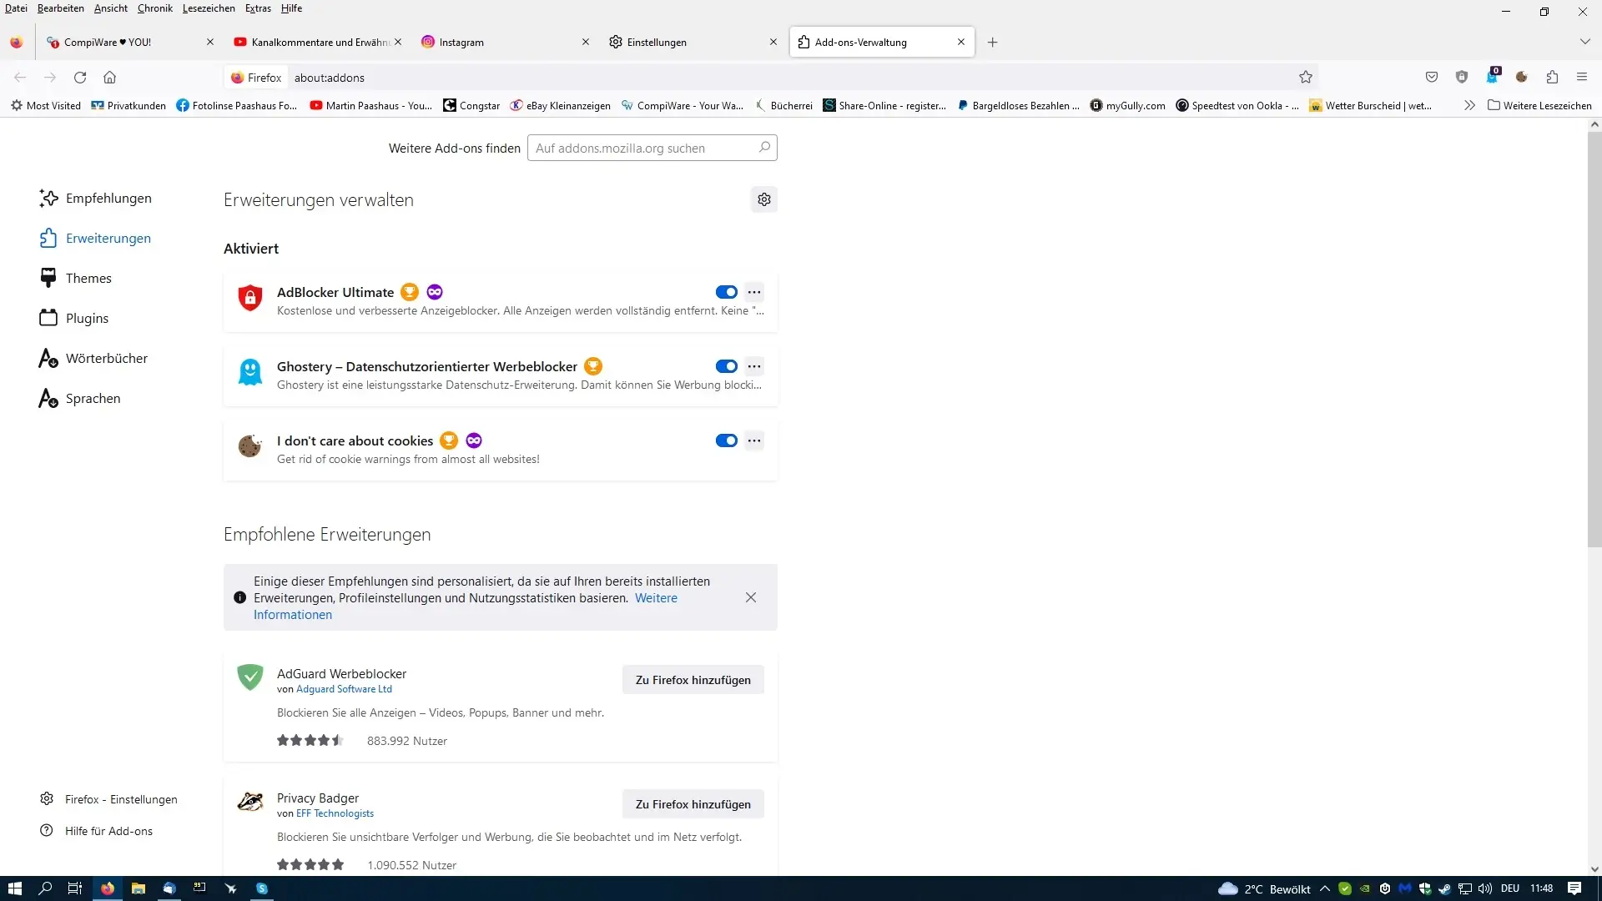Select Sprachen in the sidebar

80,398
